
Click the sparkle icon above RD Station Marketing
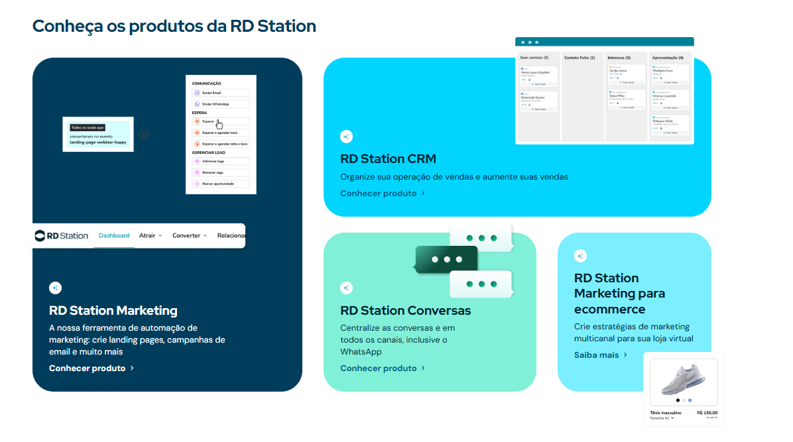(55, 288)
